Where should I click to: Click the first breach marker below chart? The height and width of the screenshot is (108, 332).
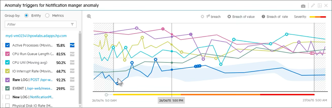[106, 95]
